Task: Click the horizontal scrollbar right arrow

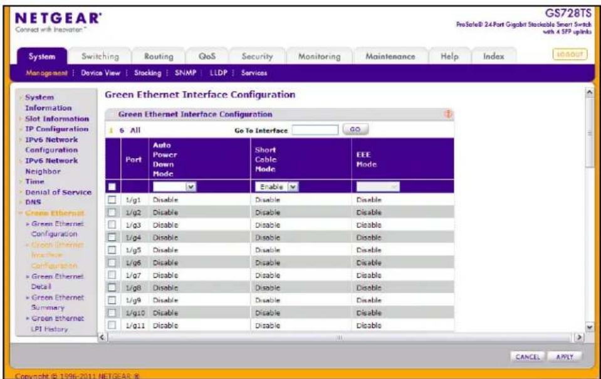Action: [579, 337]
